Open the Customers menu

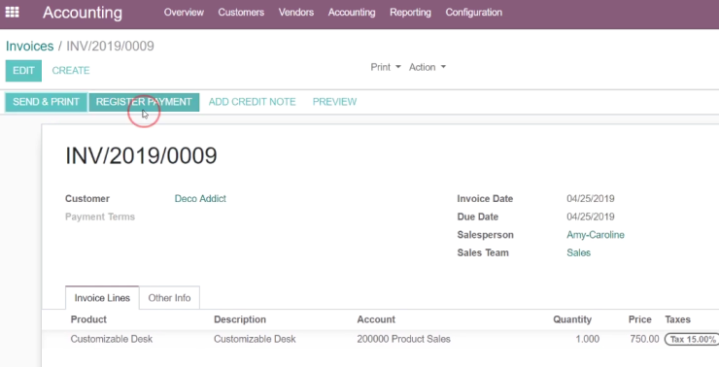tap(241, 13)
